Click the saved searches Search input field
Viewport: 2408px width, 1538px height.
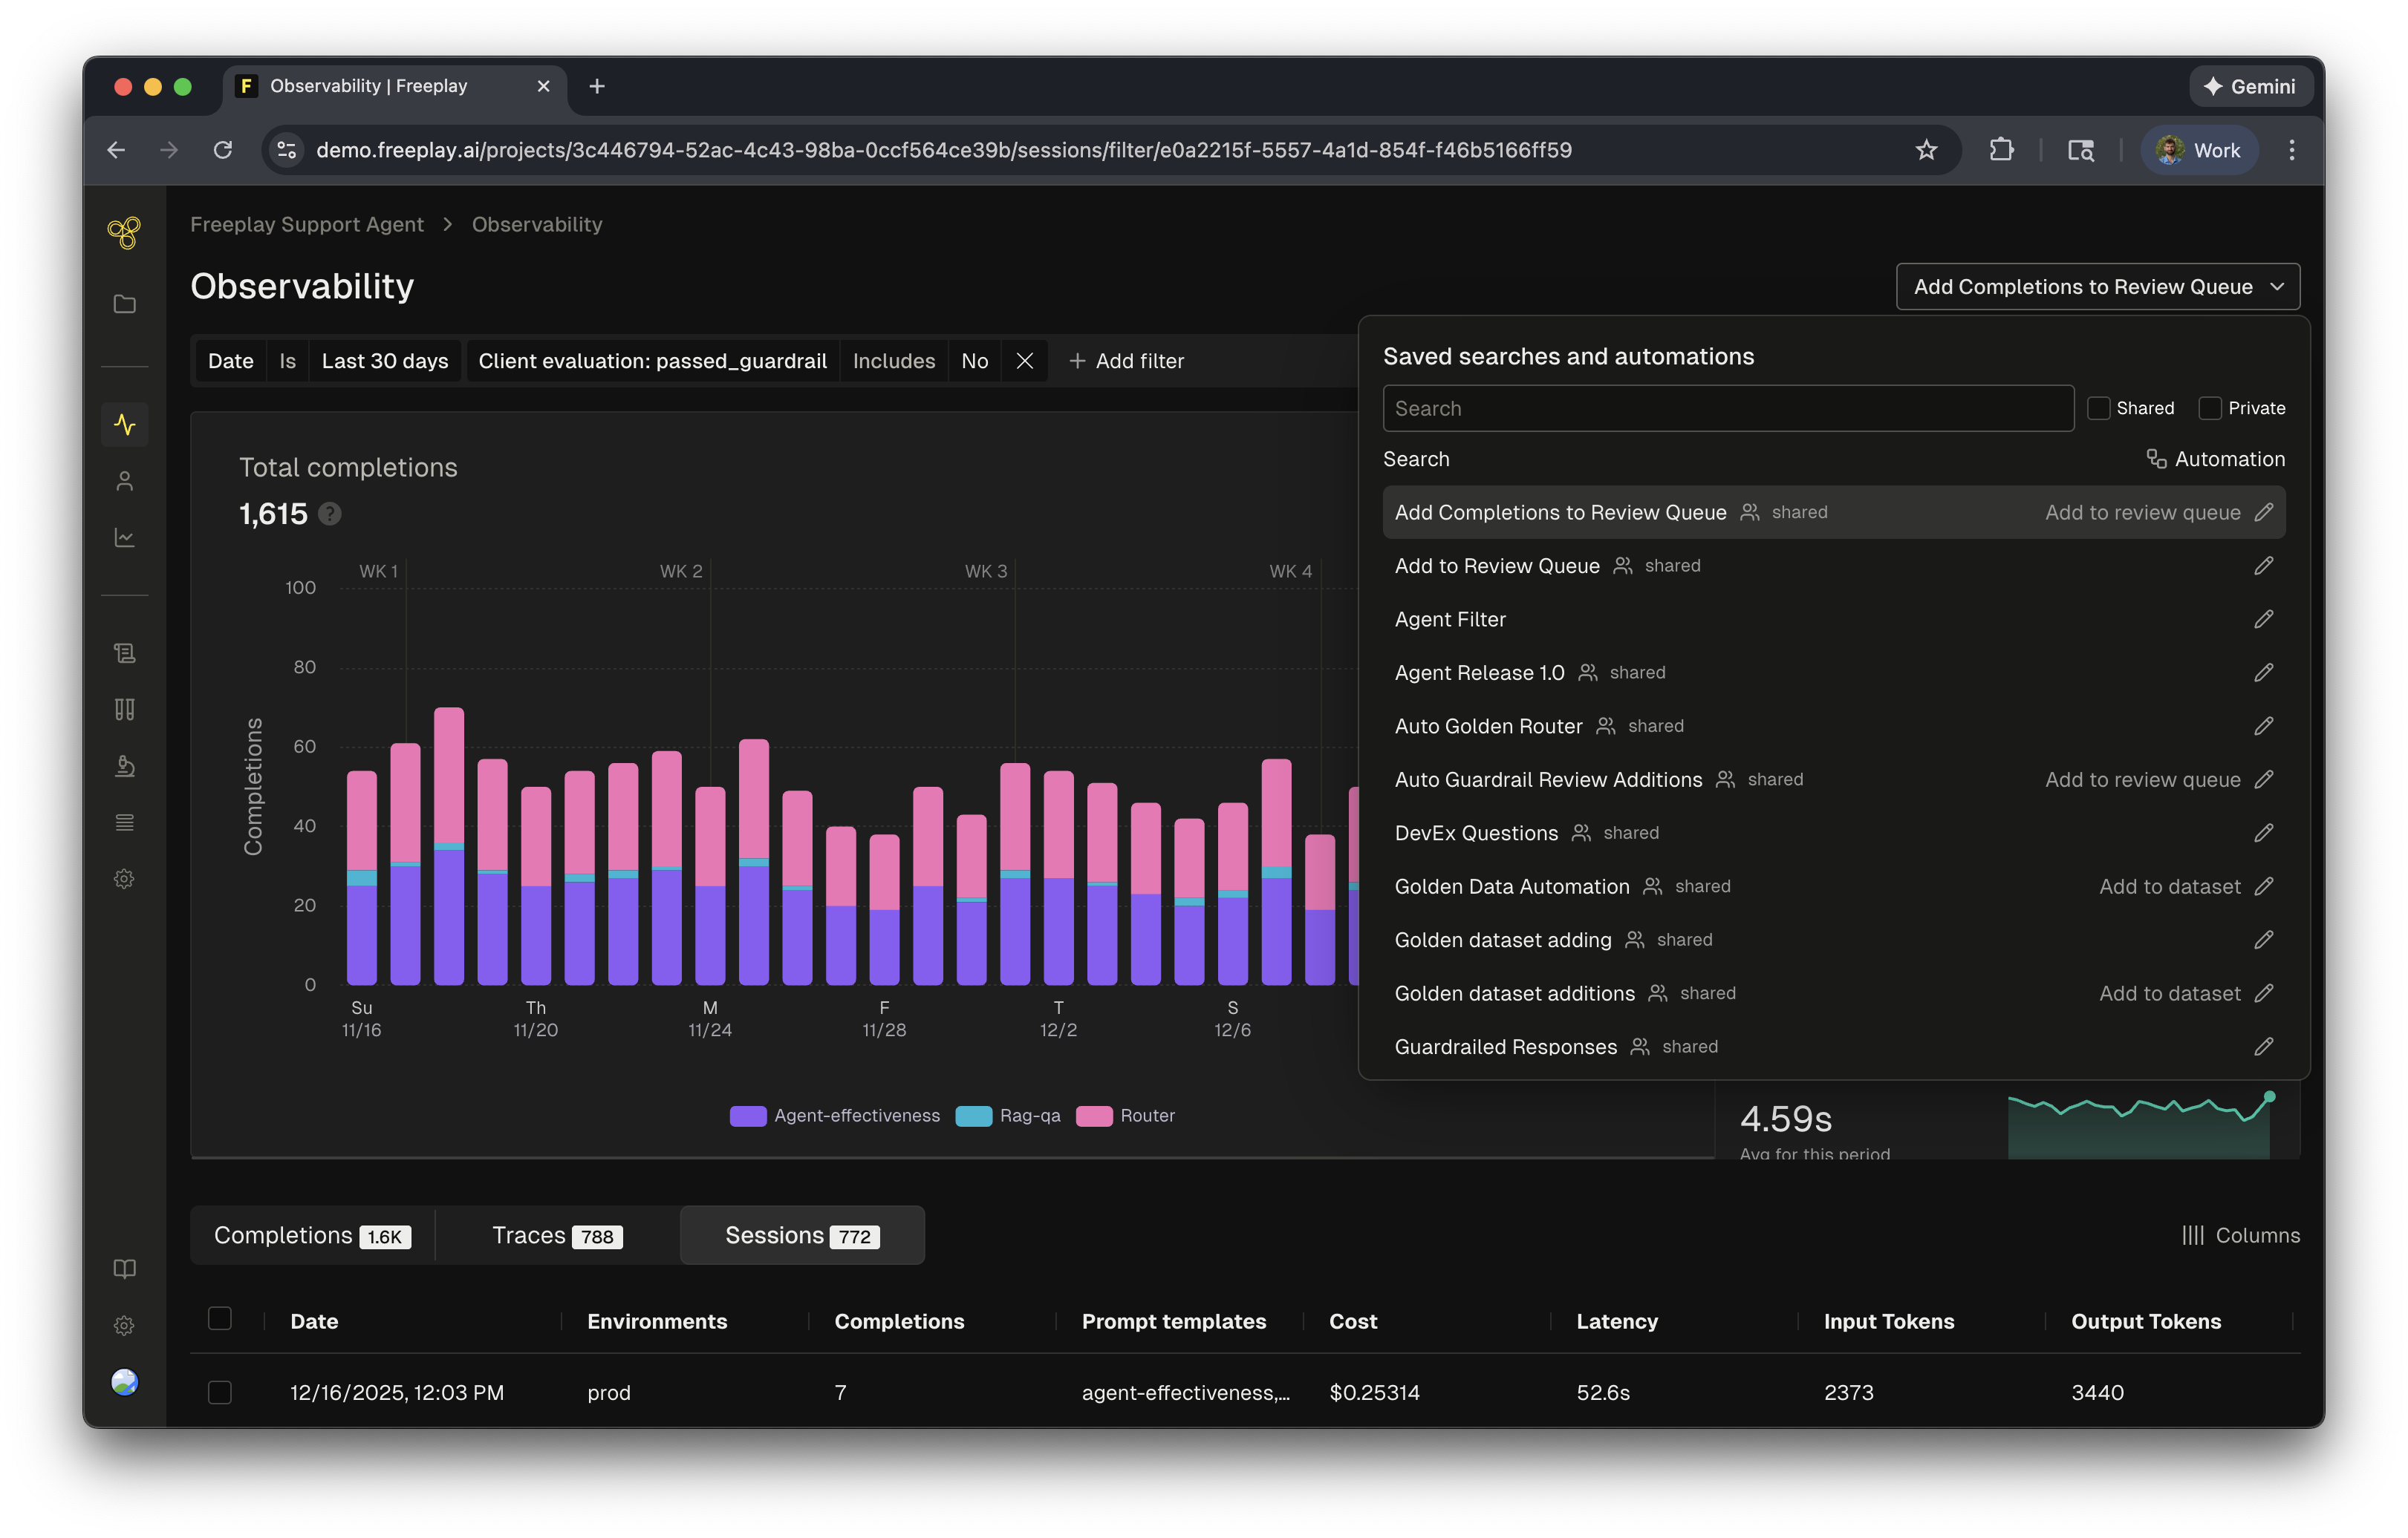pos(1727,409)
